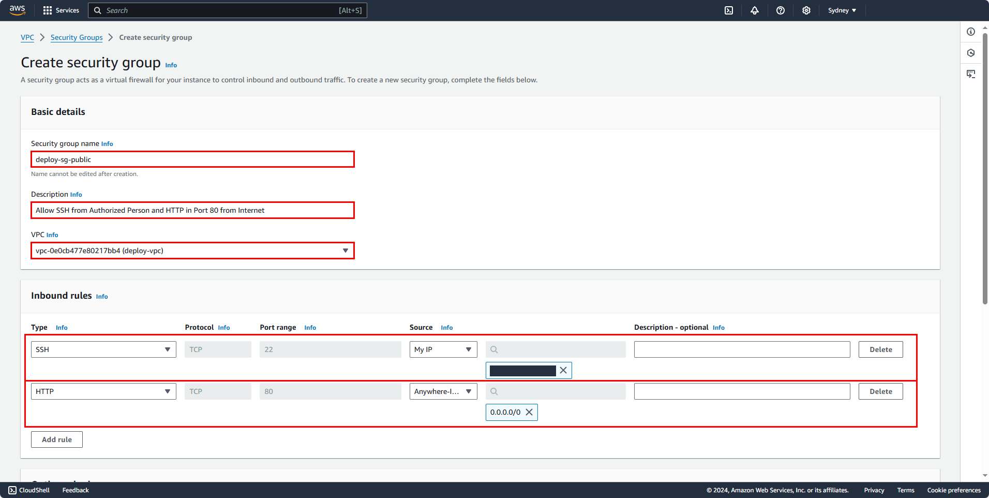
Task: Click the CloudShell footer label
Action: (34, 490)
